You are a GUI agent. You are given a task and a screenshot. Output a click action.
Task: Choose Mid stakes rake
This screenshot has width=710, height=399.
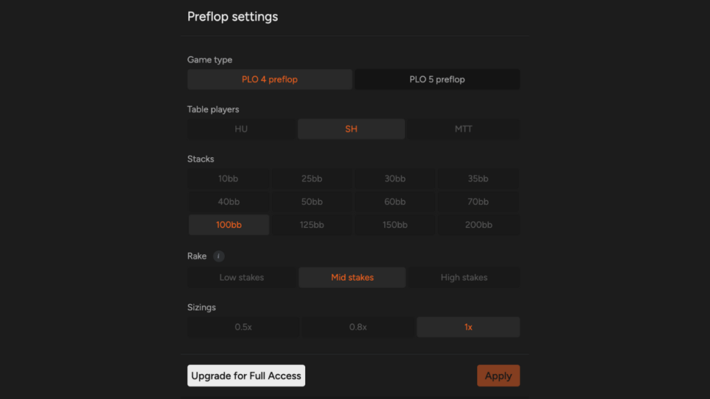click(x=352, y=277)
